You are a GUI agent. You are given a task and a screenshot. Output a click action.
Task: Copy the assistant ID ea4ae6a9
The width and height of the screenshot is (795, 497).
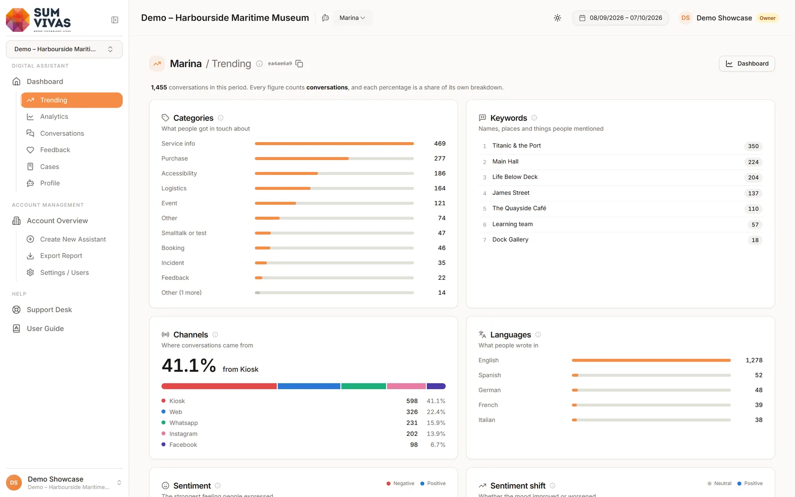[x=299, y=64]
